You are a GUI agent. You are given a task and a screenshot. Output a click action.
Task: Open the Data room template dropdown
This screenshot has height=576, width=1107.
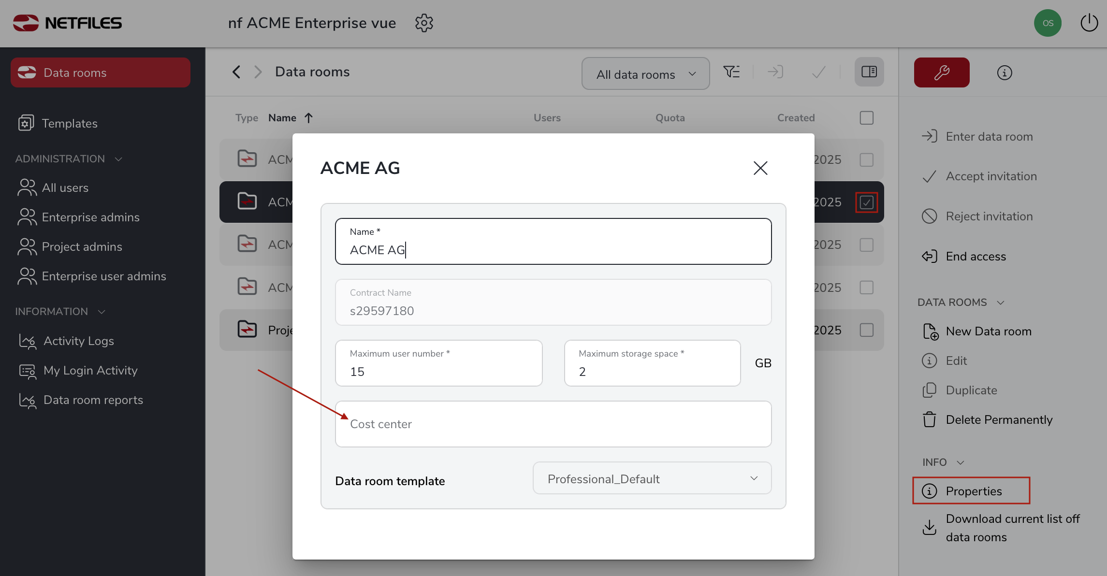pos(652,478)
